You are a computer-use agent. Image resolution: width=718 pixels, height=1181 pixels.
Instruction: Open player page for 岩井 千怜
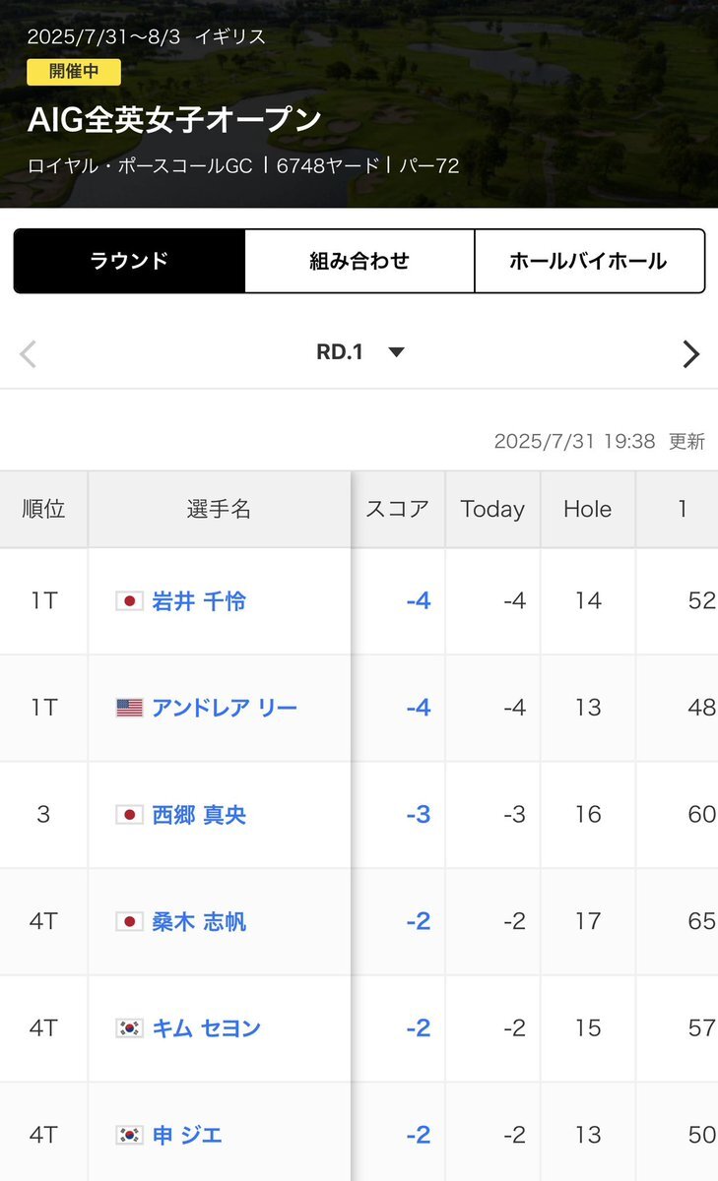(199, 600)
